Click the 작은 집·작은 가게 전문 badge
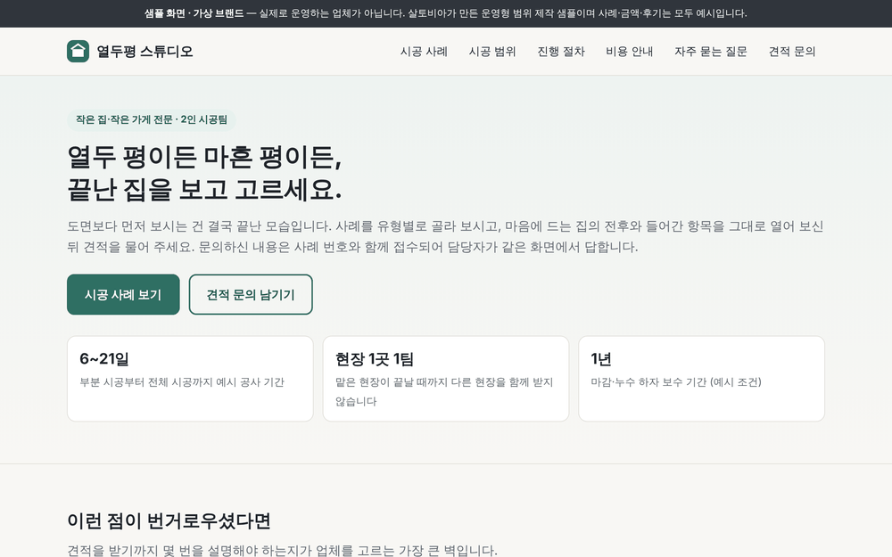This screenshot has height=557, width=892. 152,119
